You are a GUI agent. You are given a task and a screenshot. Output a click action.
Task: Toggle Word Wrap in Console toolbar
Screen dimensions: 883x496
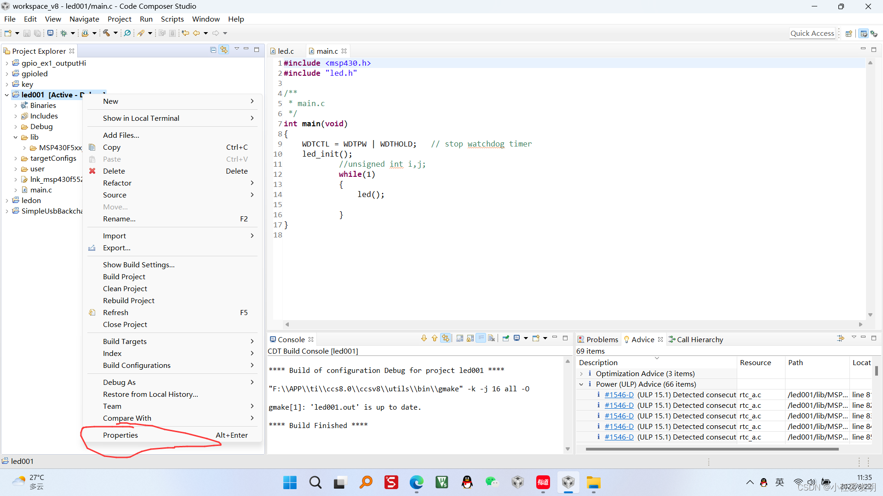(481, 339)
